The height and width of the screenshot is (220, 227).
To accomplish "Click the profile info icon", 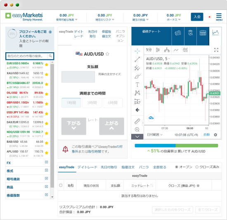I will [x=50, y=32].
